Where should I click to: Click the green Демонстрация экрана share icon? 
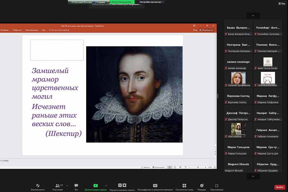96,186
